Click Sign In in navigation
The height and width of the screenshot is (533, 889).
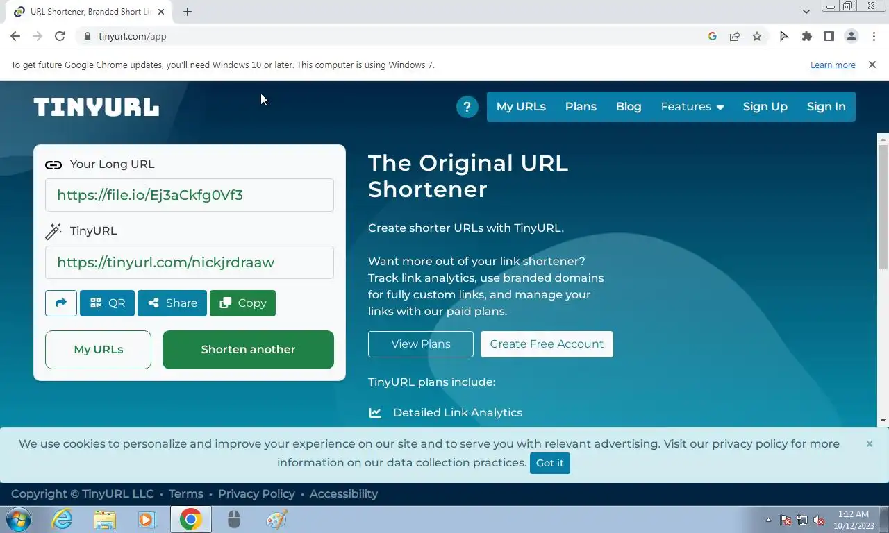pyautogui.click(x=826, y=107)
